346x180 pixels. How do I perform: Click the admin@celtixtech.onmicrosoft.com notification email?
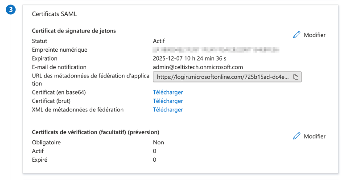click(x=198, y=67)
